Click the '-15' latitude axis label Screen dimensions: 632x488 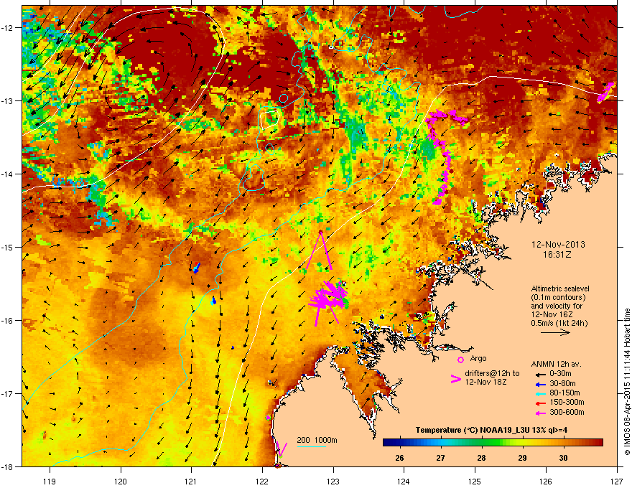pyautogui.click(x=7, y=247)
